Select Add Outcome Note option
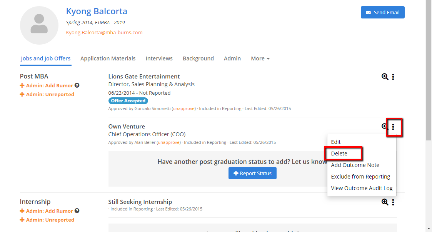 pyautogui.click(x=355, y=165)
